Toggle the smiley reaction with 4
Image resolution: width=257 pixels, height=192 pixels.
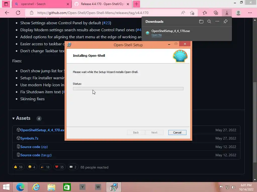tap(32, 167)
